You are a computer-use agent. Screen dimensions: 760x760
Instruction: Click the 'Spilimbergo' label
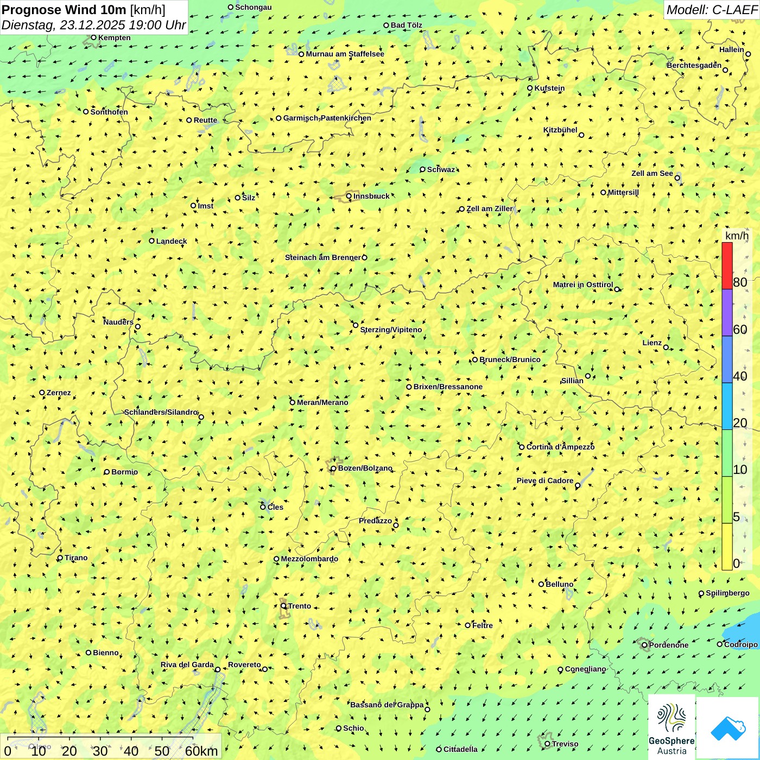pos(727,593)
